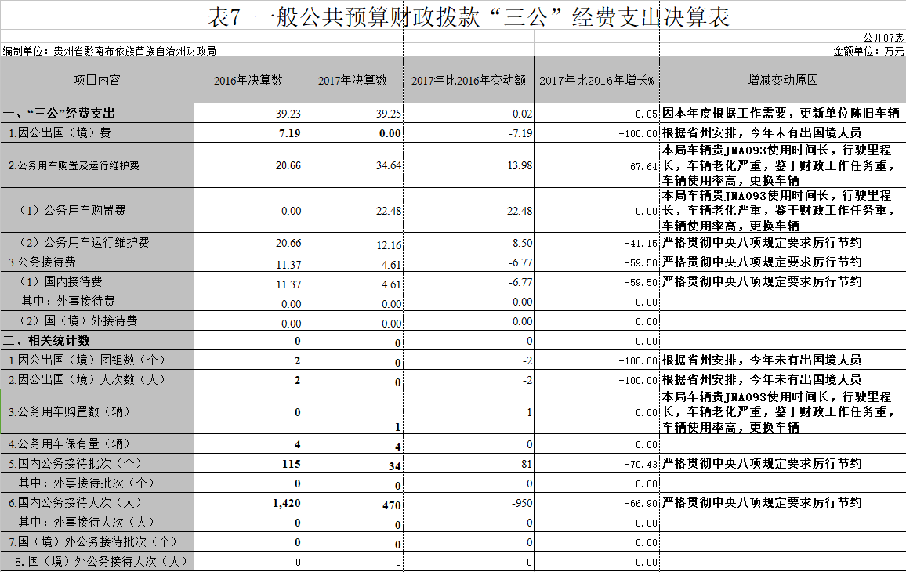
Task: Select the 13.98 change amount cell
Action: coord(469,165)
